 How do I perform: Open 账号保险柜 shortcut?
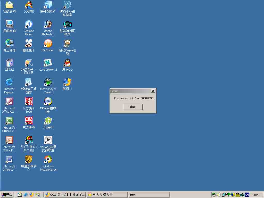[x=48, y=5]
